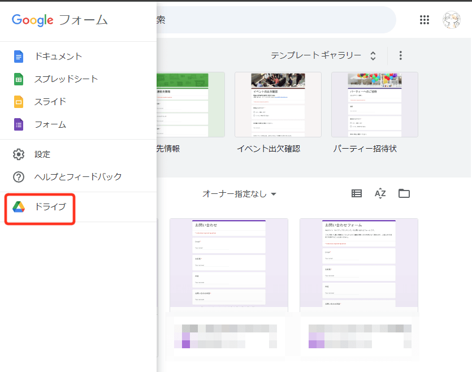The image size is (472, 372).
Task: Open the folder picker icon
Action: pos(404,193)
